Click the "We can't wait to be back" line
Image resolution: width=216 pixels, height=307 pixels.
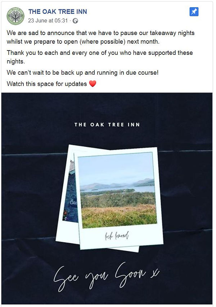point(82,73)
